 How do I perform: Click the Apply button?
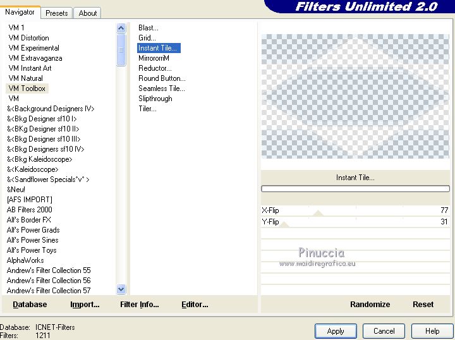[336, 331]
